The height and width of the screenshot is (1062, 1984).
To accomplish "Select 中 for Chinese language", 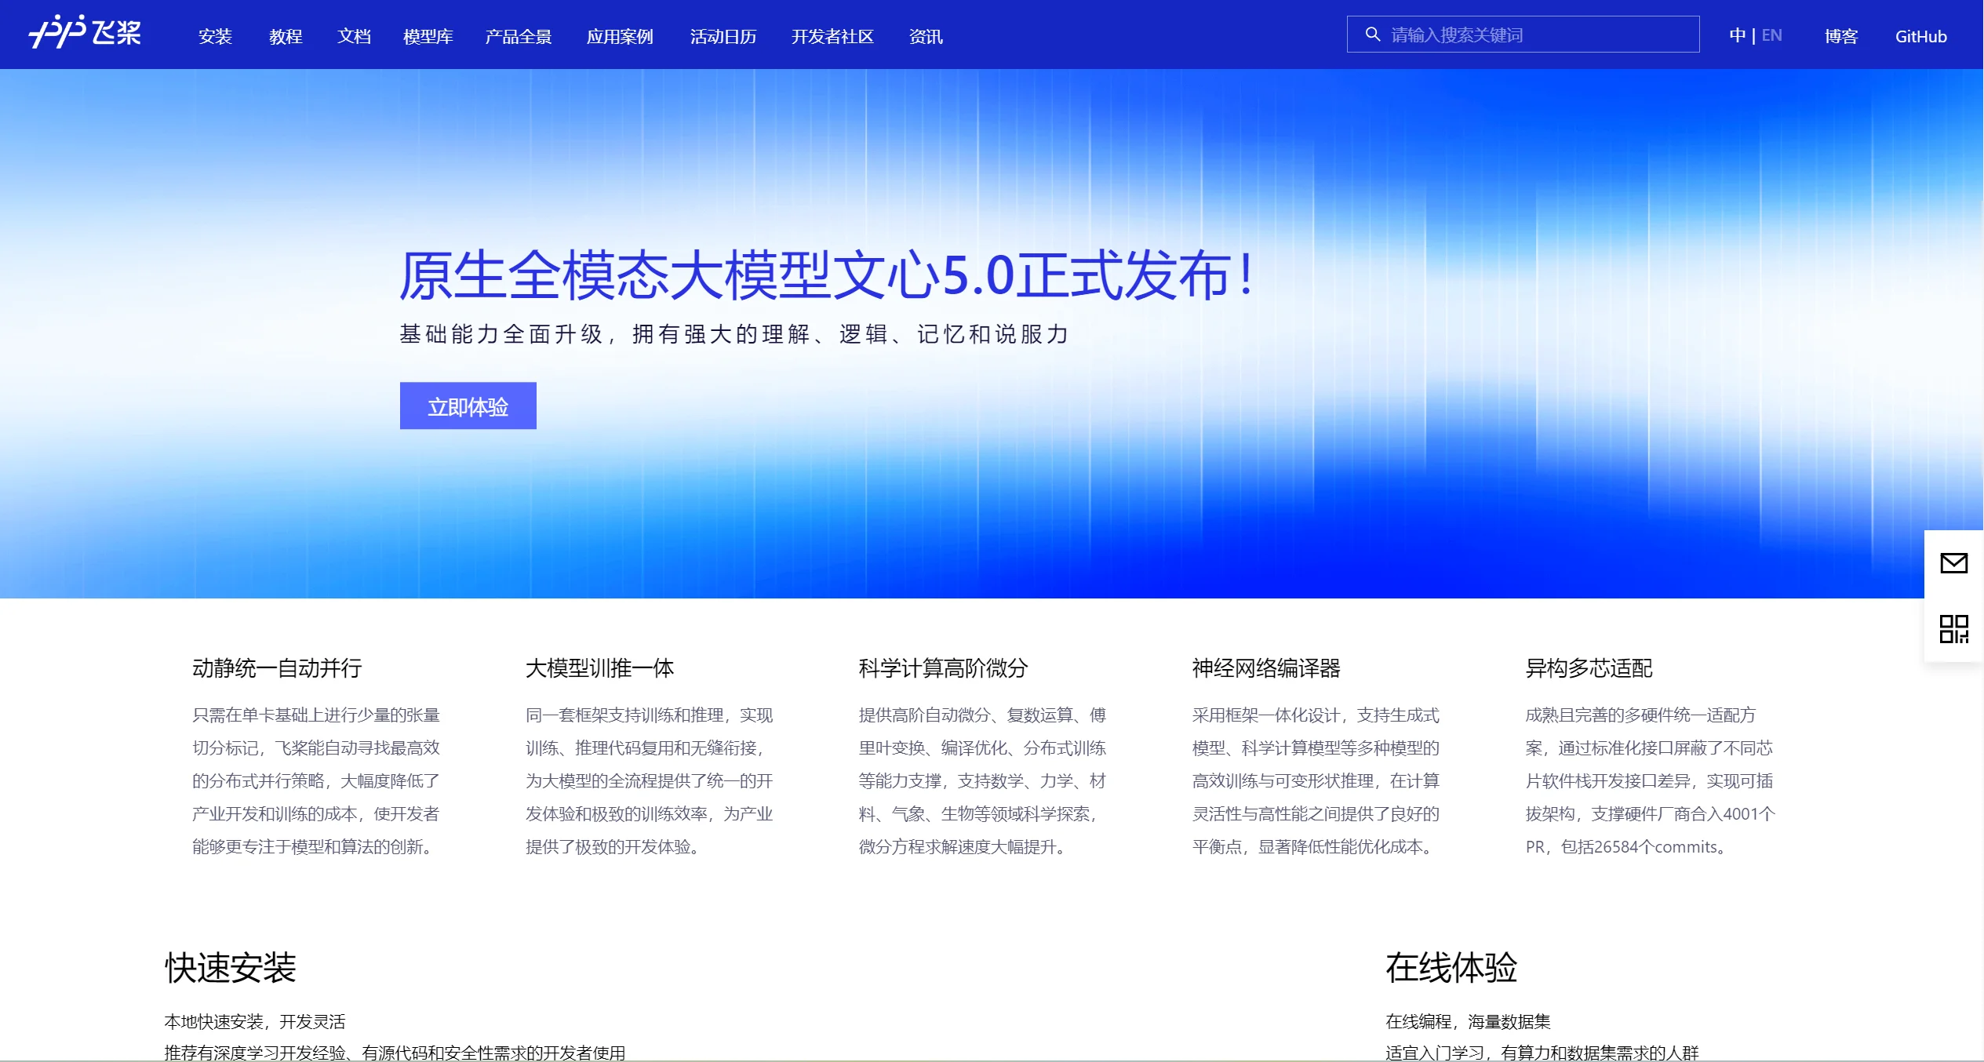I will pos(1738,35).
